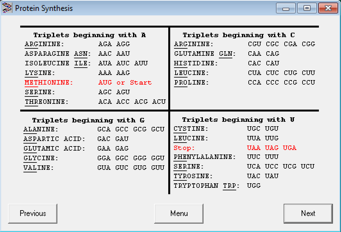Viewport: 341px width, 232px height.
Task: Click the ASPARAGINE amino acid name
Action: pos(47,54)
